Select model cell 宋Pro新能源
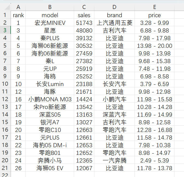The height and width of the screenshot is (177, 184). click(50, 107)
